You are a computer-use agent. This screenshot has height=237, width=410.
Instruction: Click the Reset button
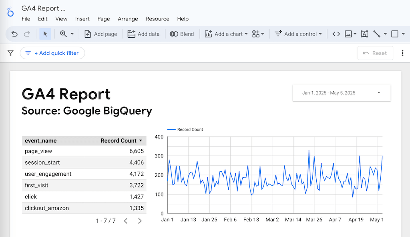coord(375,53)
